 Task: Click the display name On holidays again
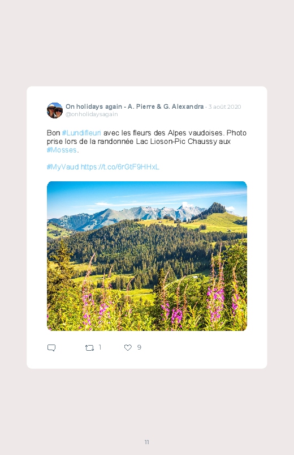click(x=93, y=107)
